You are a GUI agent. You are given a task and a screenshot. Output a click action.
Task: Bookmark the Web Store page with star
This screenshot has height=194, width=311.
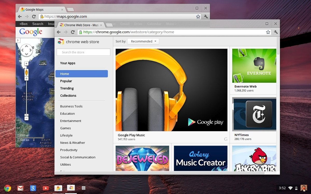click(268, 32)
